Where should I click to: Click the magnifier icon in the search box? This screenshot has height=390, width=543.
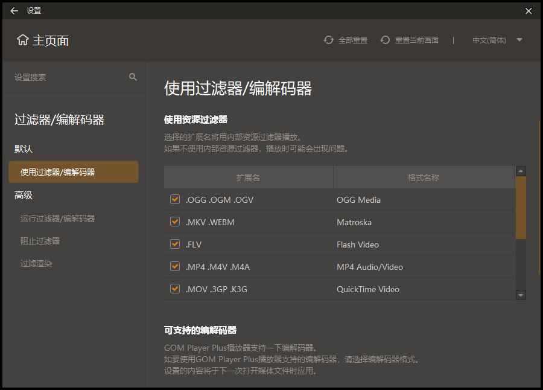pyautogui.click(x=132, y=77)
